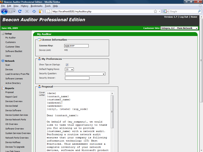Open Device Network Ports report
This screenshot has width=203, height=152.
pyautogui.click(x=15, y=120)
